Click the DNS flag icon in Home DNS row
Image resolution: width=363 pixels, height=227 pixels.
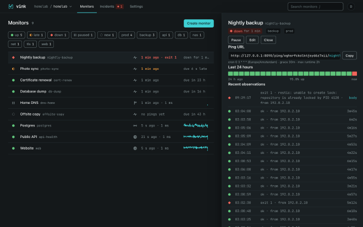tap(135, 103)
